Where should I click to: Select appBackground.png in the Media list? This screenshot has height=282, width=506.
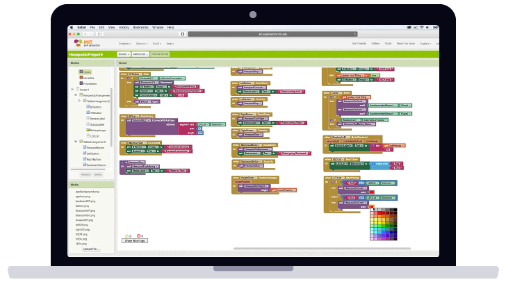[87, 192]
